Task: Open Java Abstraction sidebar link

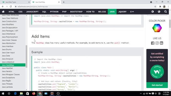Action: point(9,43)
